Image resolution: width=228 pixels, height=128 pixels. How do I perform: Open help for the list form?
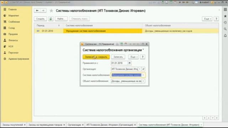(216, 19)
